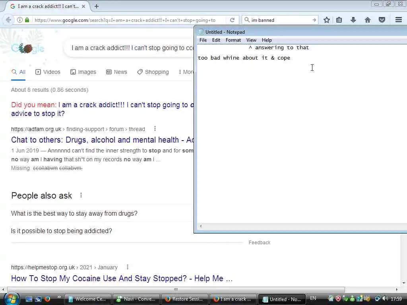Expand the More search options
The width and height of the screenshot is (407, 305).
[x=186, y=72]
